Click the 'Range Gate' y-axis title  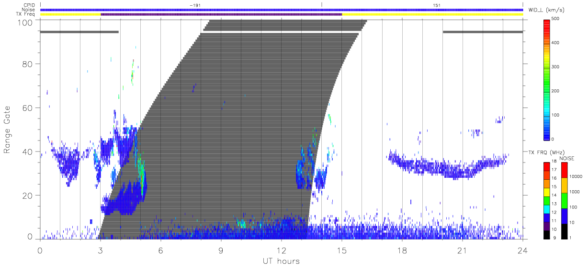coord(7,130)
